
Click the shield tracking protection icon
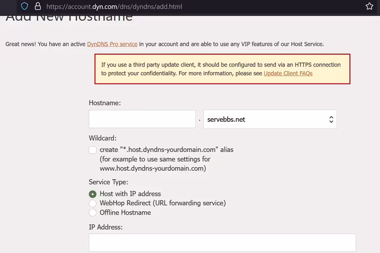click(25, 6)
